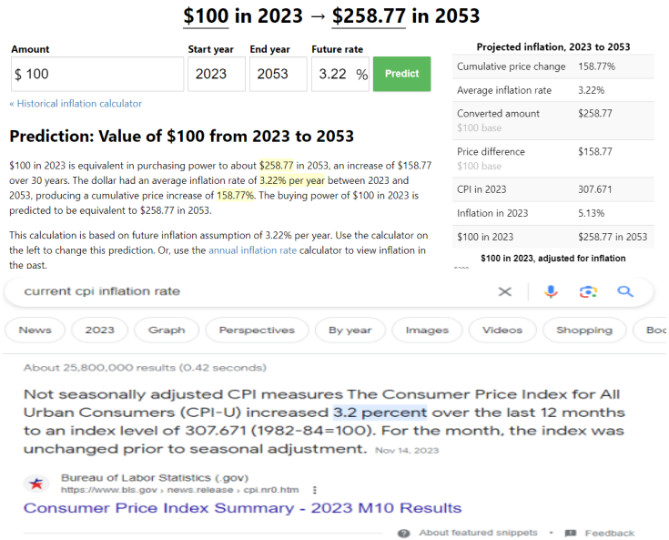Viewport: 669px width, 540px height.
Task: Click the 'Nov 14, 2023' snippet date
Action: [x=407, y=451]
